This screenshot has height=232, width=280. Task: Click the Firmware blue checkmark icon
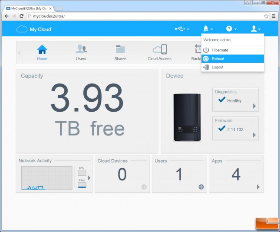pyautogui.click(x=221, y=128)
